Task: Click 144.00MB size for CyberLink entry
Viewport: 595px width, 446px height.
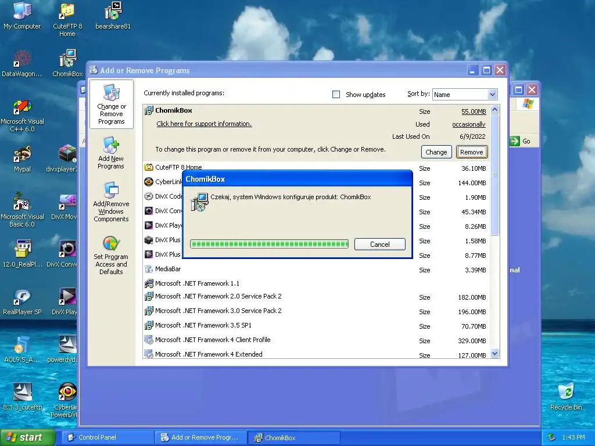Action: pyautogui.click(x=472, y=183)
